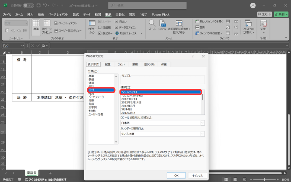The width and height of the screenshot is (291, 182).
Task: Select 2012年3月14日 in the type list
Action: pyautogui.click(x=132, y=102)
